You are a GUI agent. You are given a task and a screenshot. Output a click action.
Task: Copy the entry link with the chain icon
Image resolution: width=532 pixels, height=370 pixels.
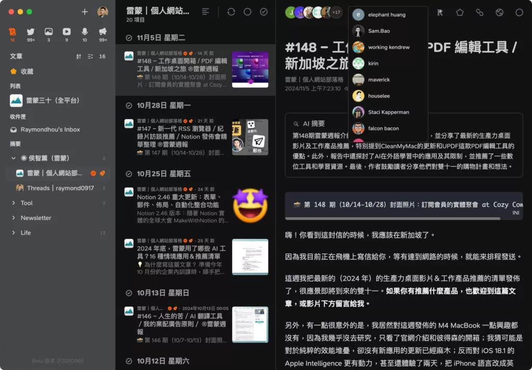pyautogui.click(x=480, y=12)
